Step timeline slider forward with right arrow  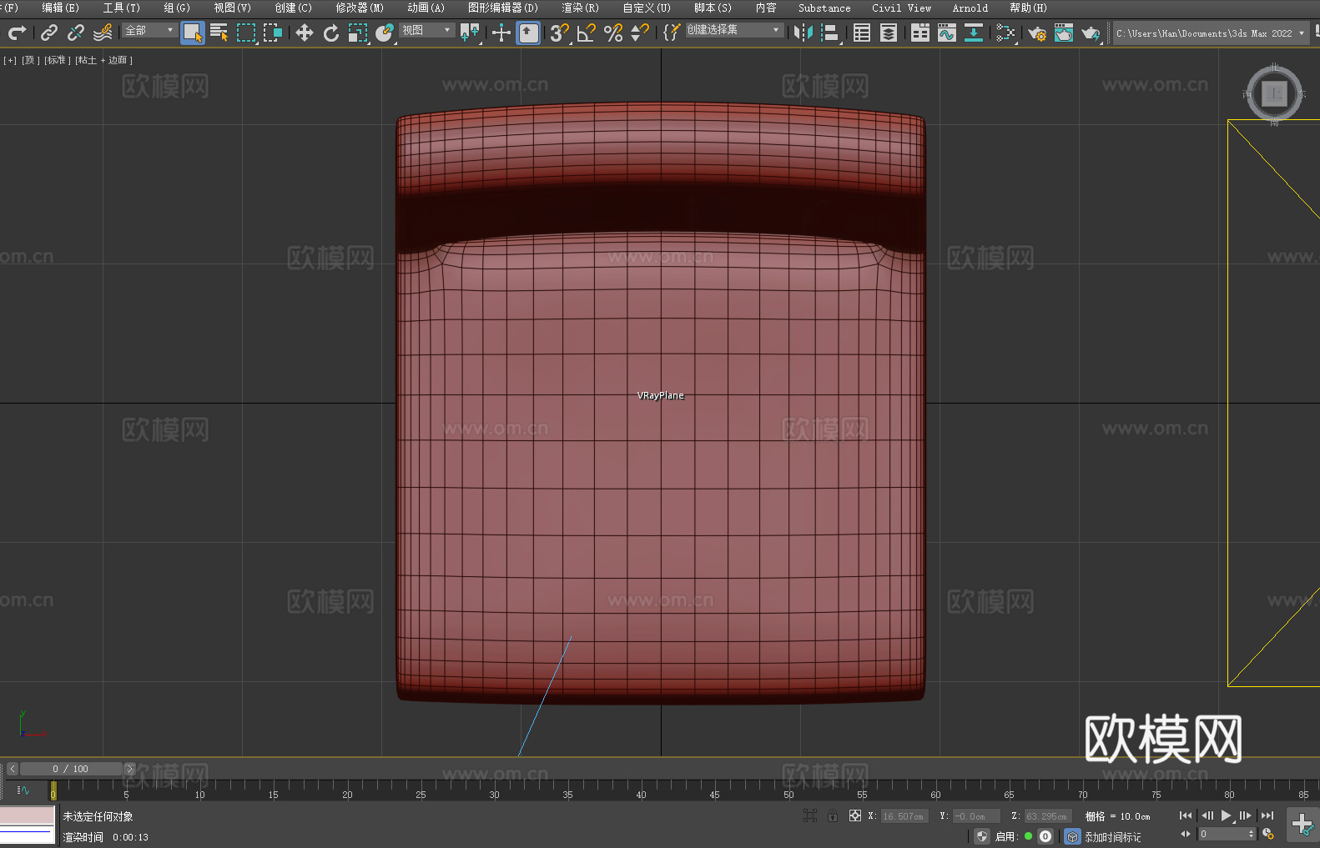tap(129, 769)
